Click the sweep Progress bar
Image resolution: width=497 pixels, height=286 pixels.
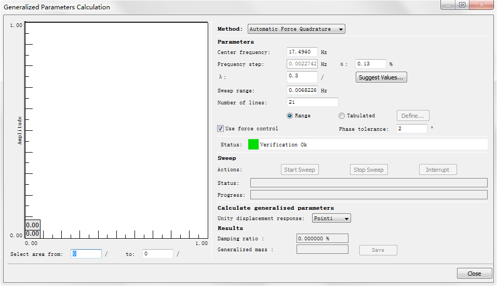click(x=369, y=195)
